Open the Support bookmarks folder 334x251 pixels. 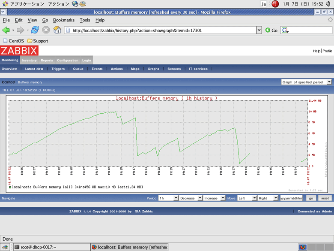click(38, 41)
